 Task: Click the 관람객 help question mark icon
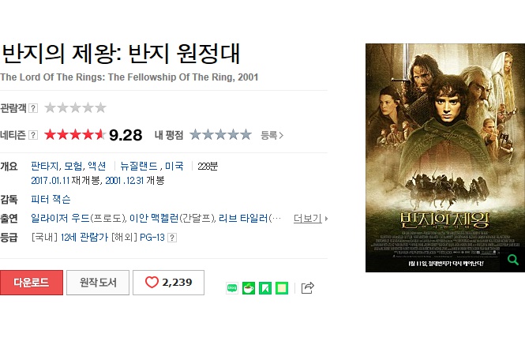[x=33, y=108]
